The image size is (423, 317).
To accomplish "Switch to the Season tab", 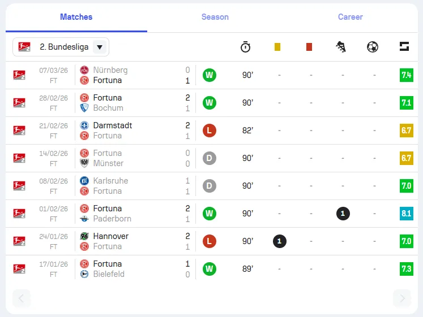I will (x=215, y=17).
